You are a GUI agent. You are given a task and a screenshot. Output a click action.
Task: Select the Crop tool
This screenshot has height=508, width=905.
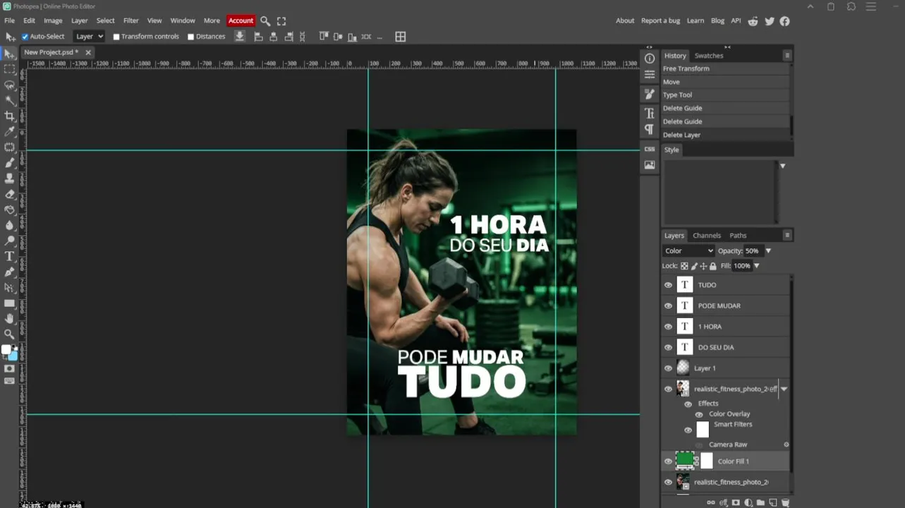pyautogui.click(x=9, y=116)
